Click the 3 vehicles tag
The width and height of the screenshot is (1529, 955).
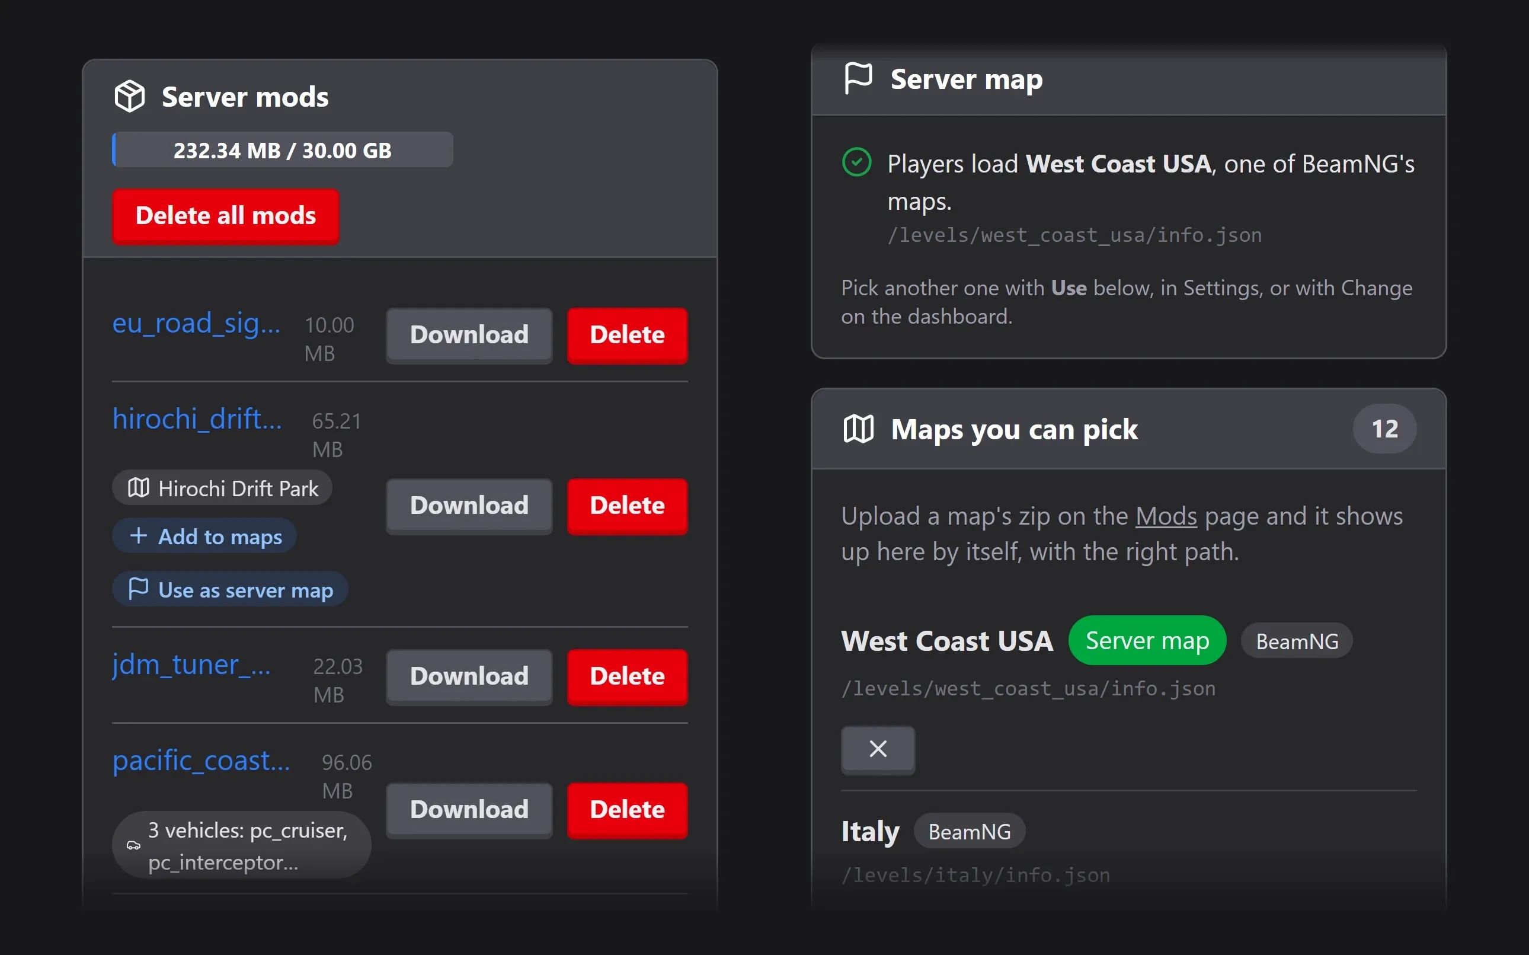[x=241, y=845]
